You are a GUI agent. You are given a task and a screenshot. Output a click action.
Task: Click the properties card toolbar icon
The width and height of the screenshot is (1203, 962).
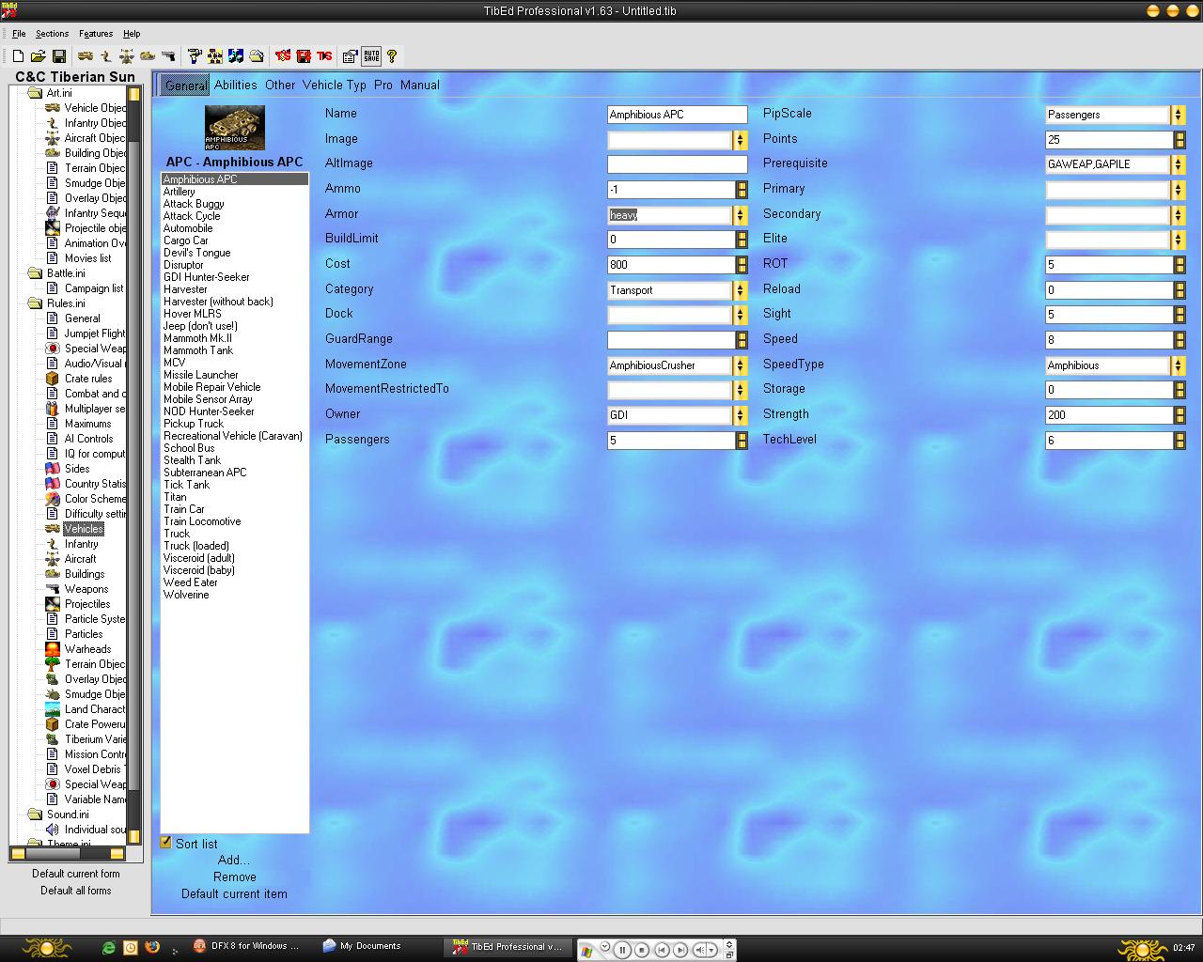click(350, 57)
